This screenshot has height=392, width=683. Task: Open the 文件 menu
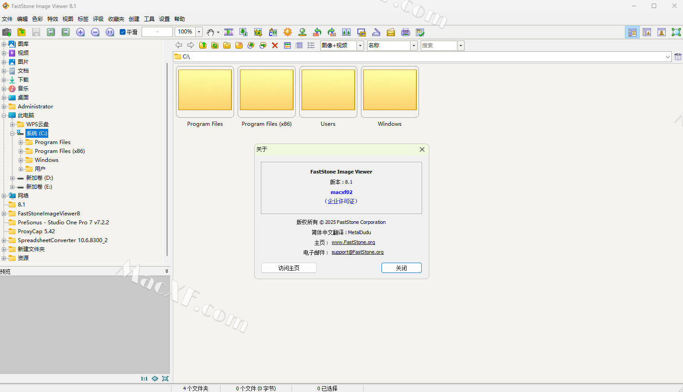point(7,19)
